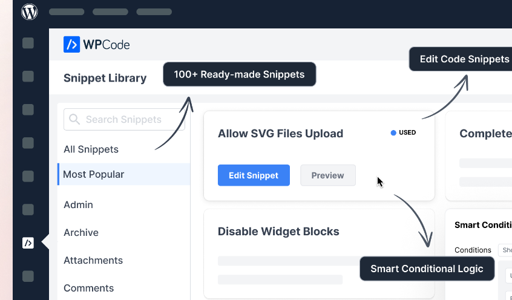
Task: Click the Snippet Library heading
Action: click(x=105, y=78)
